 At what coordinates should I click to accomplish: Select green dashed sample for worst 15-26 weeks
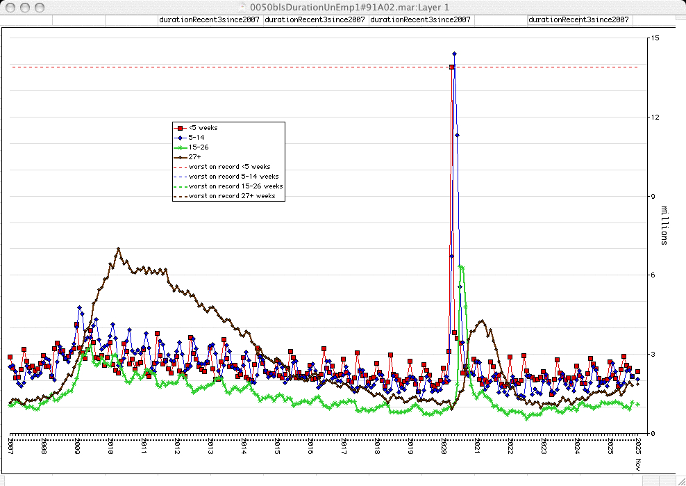tap(181, 186)
